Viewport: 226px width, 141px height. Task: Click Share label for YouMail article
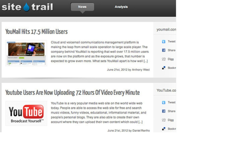coord(171,50)
